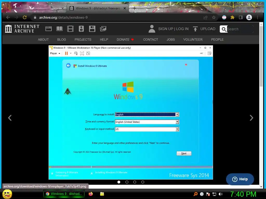This screenshot has height=199, width=266.
Task: Select the first carousel dot
Action: (119, 182)
